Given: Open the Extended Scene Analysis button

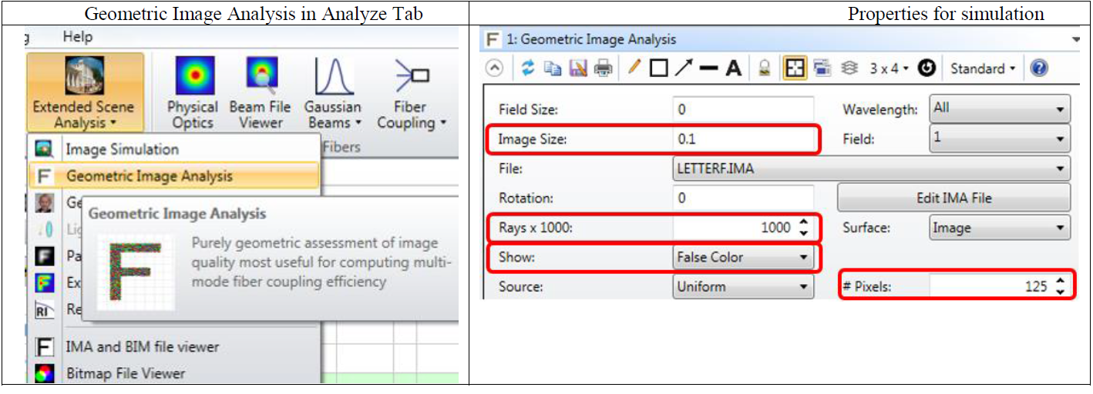Looking at the screenshot, I should 83,94.
